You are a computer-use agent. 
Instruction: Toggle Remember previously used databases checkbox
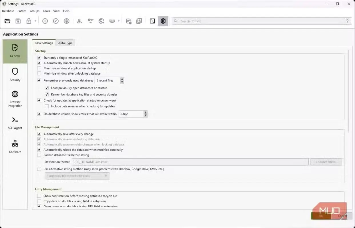click(39, 81)
